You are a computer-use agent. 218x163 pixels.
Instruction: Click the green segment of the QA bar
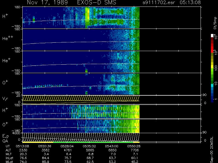93,142
